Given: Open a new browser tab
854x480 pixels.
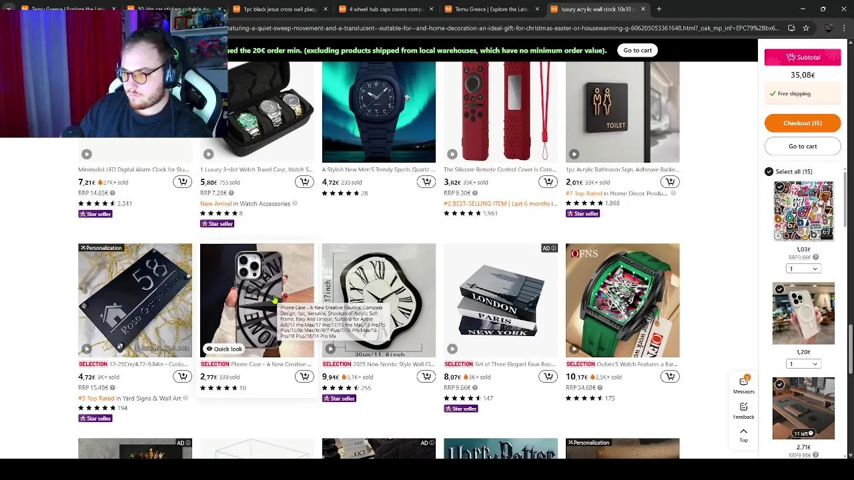Looking at the screenshot, I should coord(659,9).
